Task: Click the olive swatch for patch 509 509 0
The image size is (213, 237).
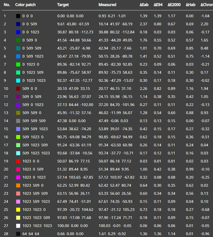Action: 18,113
